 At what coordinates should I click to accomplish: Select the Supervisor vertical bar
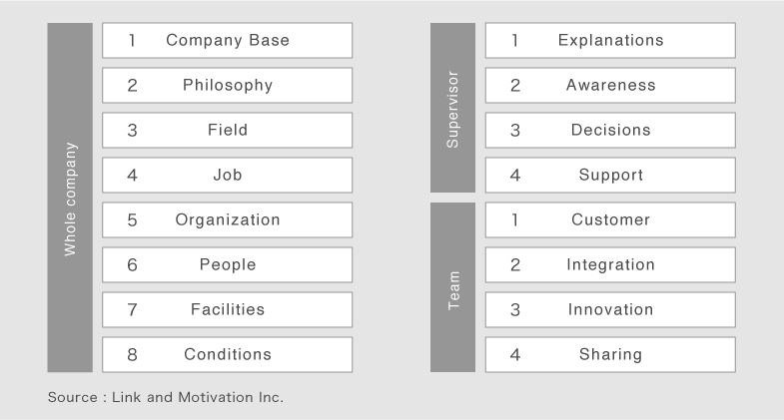click(452, 108)
